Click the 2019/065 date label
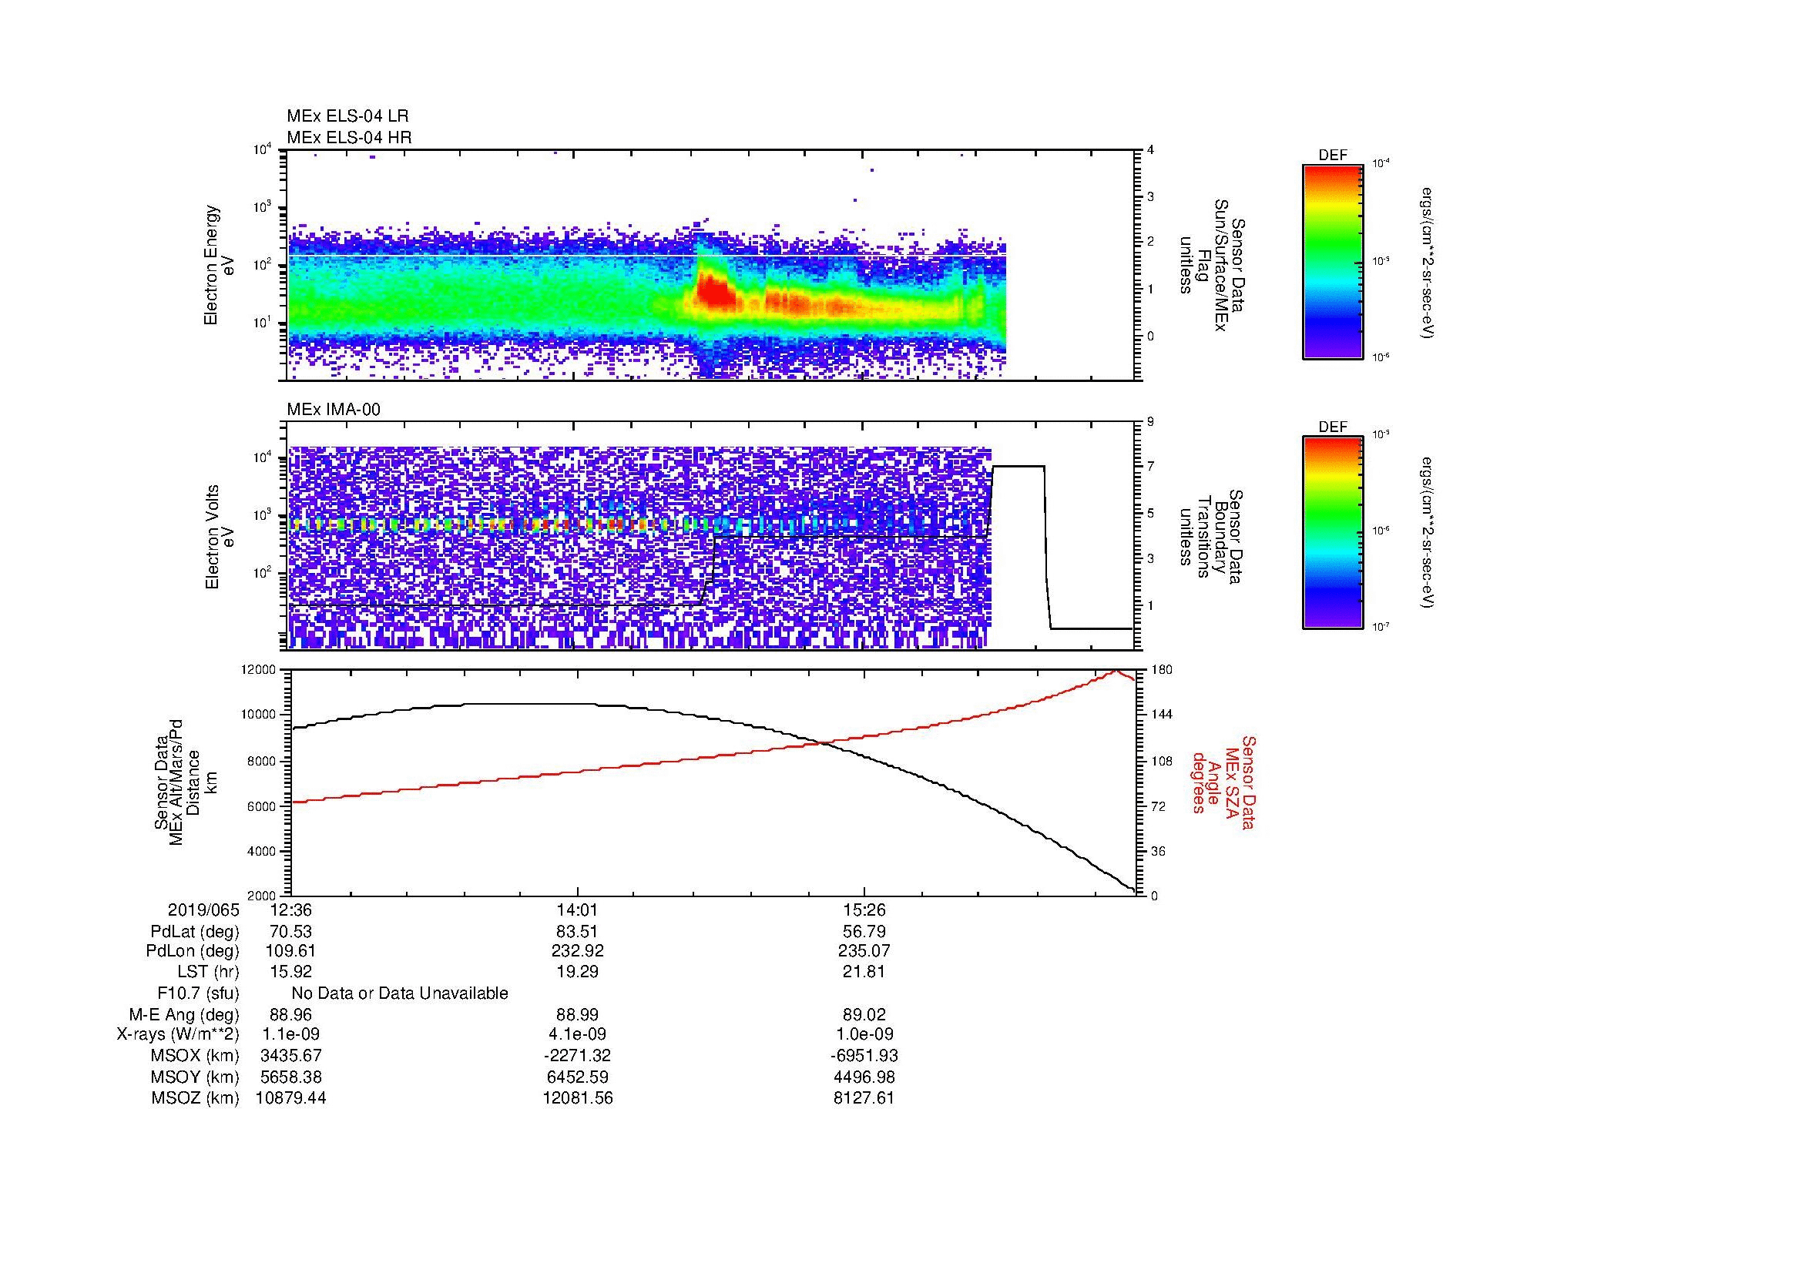 tap(203, 910)
